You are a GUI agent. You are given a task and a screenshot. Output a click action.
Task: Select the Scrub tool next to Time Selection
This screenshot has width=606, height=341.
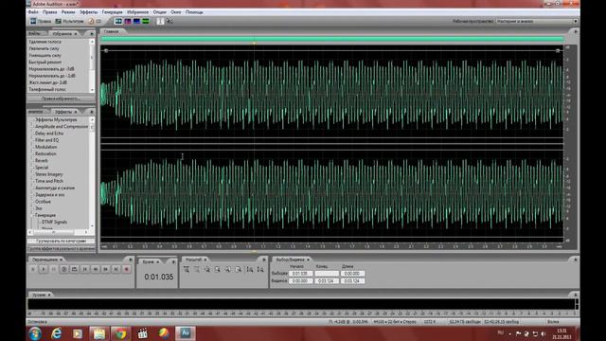pyautogui.click(x=169, y=21)
